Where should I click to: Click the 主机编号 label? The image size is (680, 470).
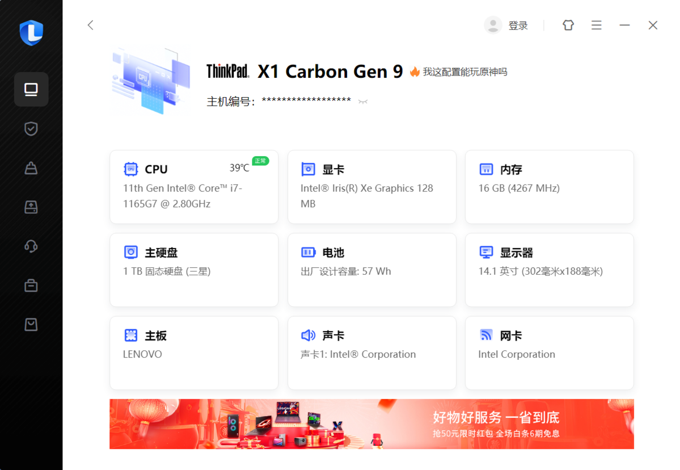tap(230, 102)
